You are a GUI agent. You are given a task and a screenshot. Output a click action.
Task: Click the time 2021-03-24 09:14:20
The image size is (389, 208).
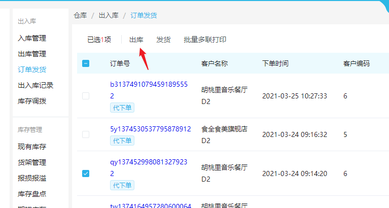tap(295, 174)
